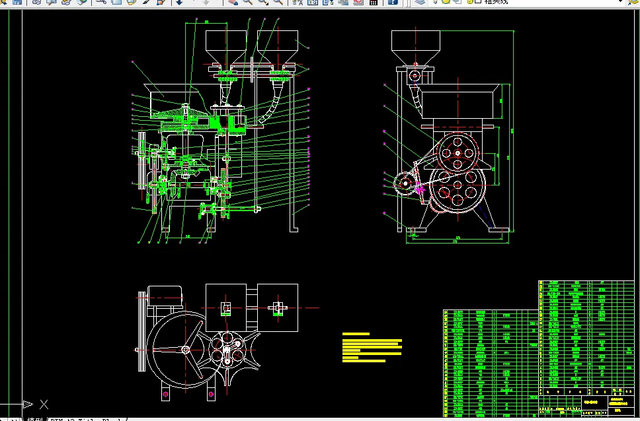This screenshot has width=640, height=421.
Task: Click the layout tab scroll arrow button
Action: tap(14, 419)
